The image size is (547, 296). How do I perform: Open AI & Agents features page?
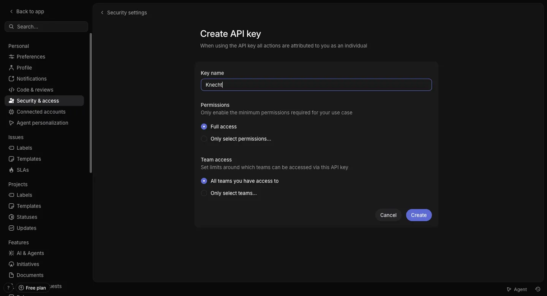[x=44, y=253]
